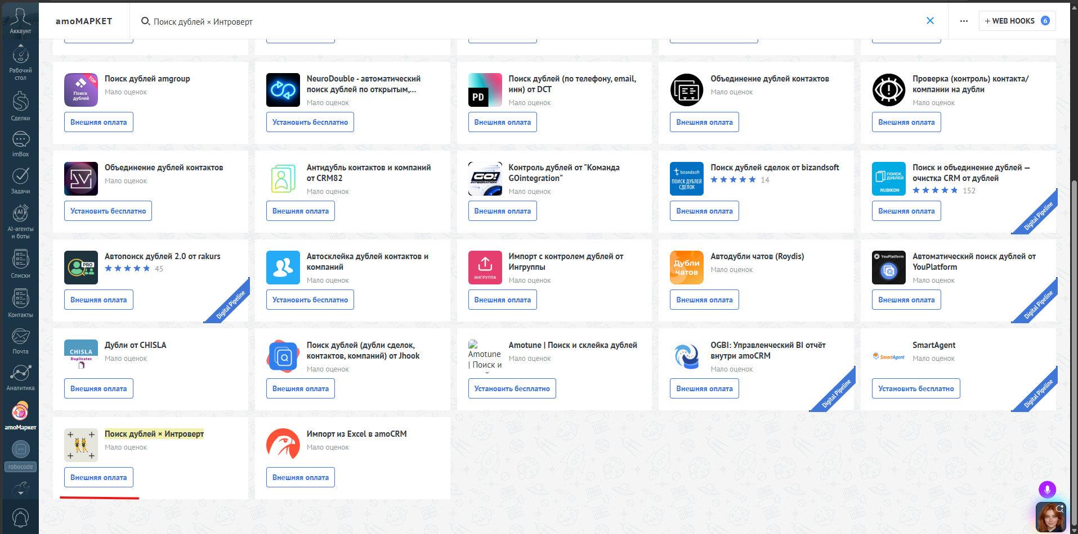This screenshot has height=534, width=1078.
Task: Open Автопоиск дублей 2.0 от rakurs title
Action: 163,256
